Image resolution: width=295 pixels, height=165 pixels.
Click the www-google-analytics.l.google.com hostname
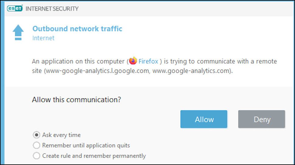pos(97,72)
